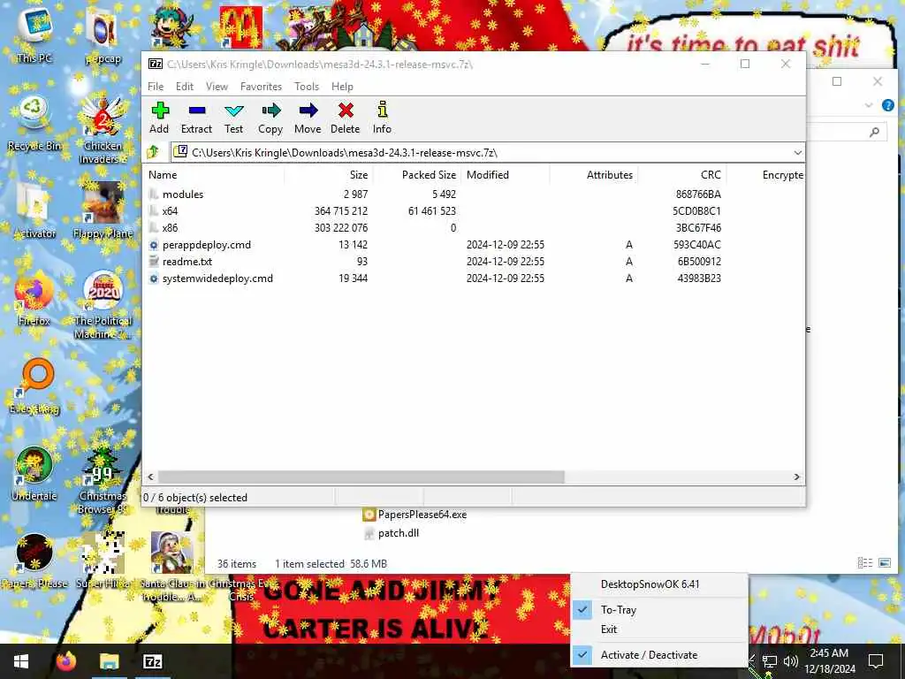Sort by Packed Size column header

(x=417, y=175)
